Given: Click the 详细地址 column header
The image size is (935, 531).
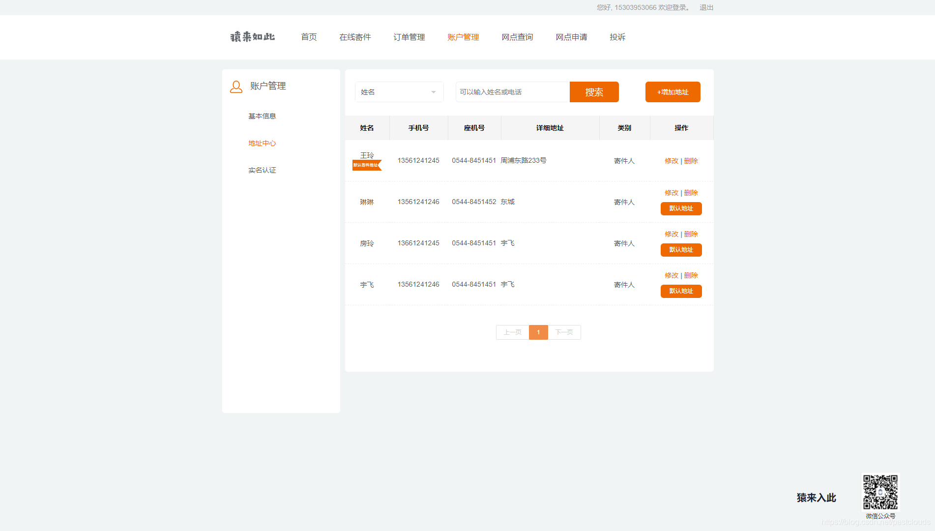Looking at the screenshot, I should (x=550, y=128).
